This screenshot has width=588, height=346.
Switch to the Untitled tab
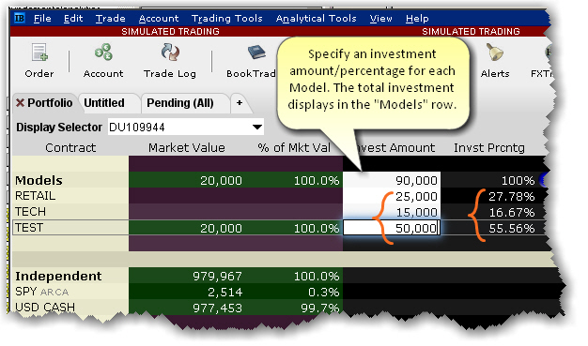[x=104, y=103]
